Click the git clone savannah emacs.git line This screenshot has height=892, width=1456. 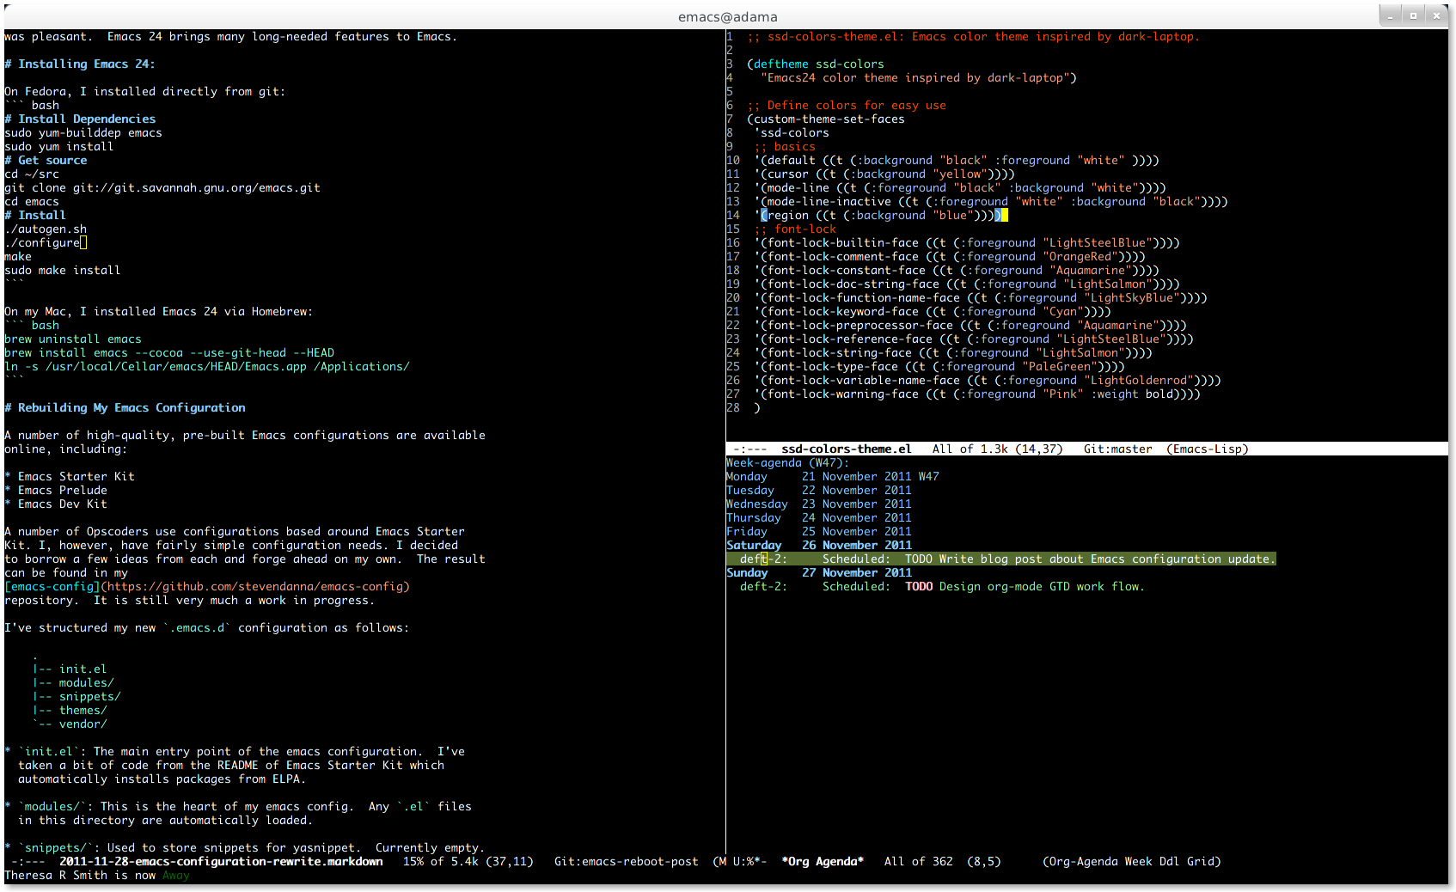pyautogui.click(x=162, y=187)
